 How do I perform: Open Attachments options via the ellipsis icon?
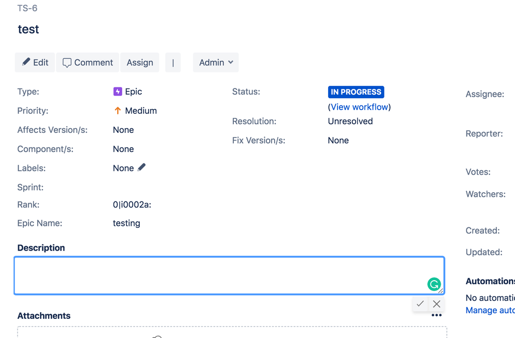(x=437, y=315)
